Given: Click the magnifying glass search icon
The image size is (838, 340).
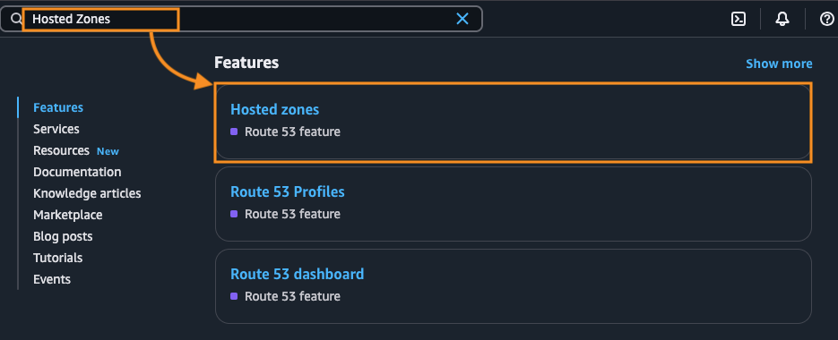Looking at the screenshot, I should [x=16, y=19].
